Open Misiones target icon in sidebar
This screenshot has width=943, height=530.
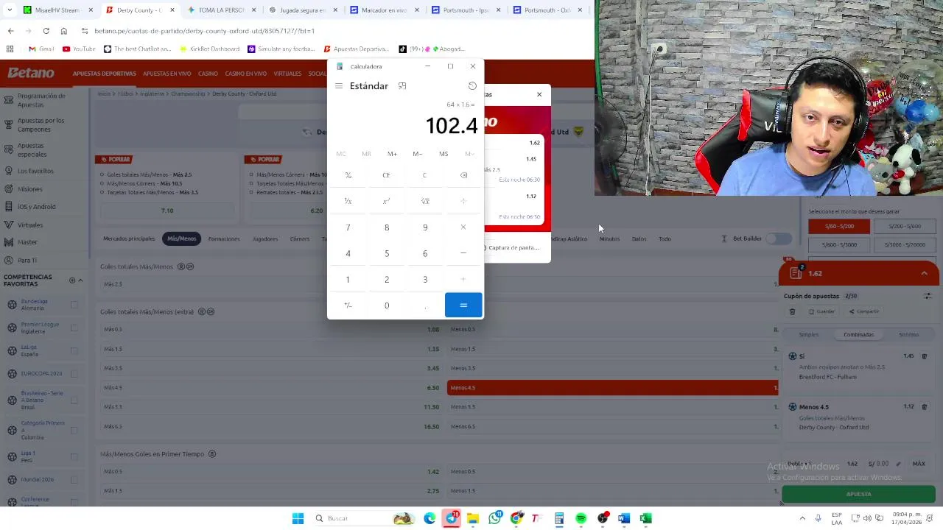point(10,189)
